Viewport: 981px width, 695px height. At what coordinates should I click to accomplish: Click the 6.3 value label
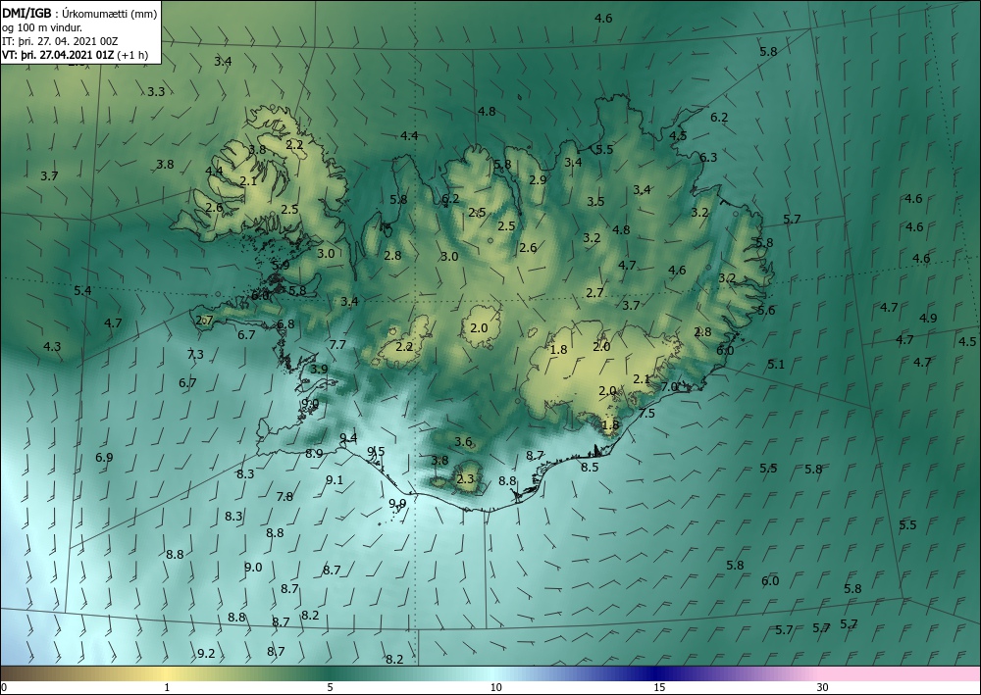[708, 158]
